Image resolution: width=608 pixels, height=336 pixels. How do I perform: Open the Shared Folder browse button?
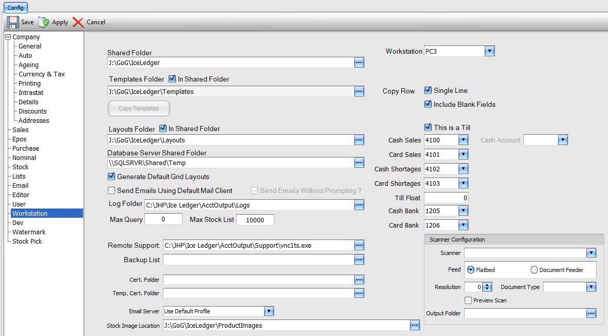[x=359, y=62]
